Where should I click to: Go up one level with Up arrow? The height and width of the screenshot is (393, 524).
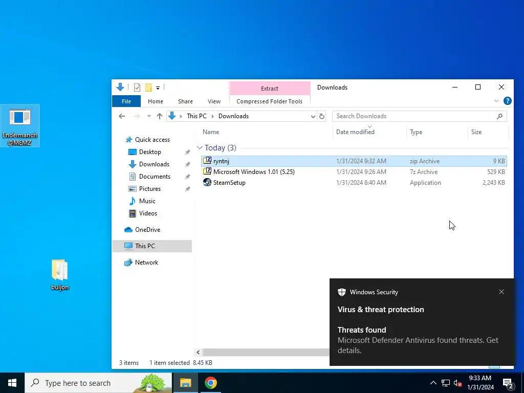pos(160,116)
